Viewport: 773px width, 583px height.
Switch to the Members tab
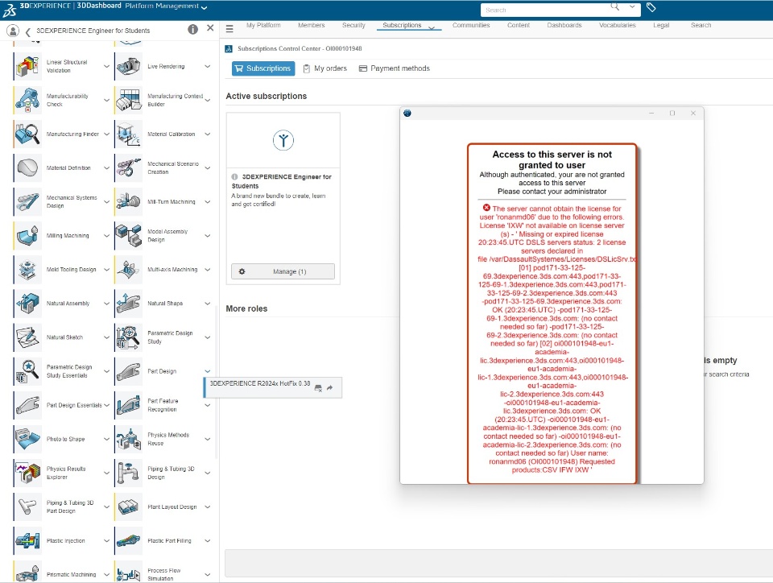coord(311,25)
